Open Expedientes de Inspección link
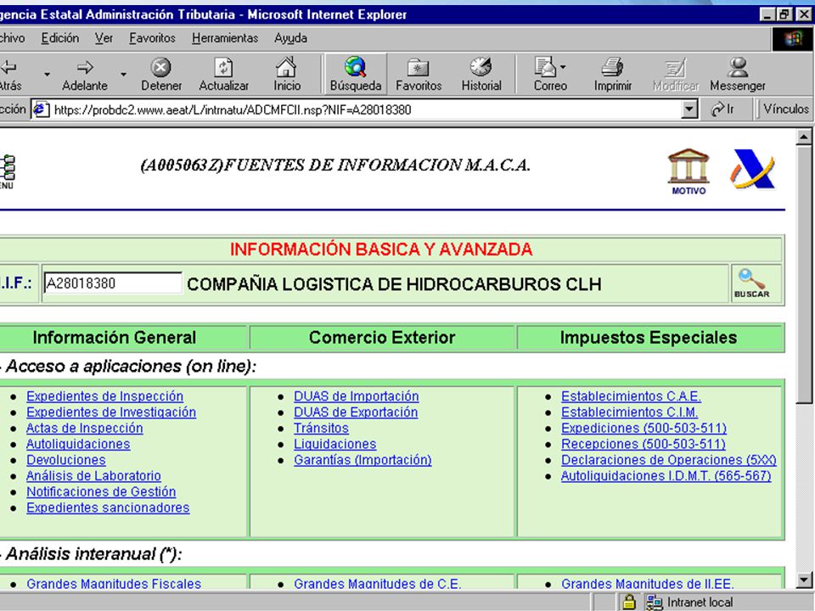This screenshot has height=611, width=815. 105,396
